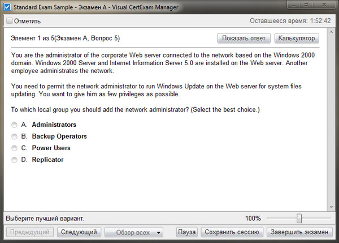Image resolution: width=339 pixels, height=243 pixels.
Task: Expand the Обзор всех dropdown
Action: [135, 232]
